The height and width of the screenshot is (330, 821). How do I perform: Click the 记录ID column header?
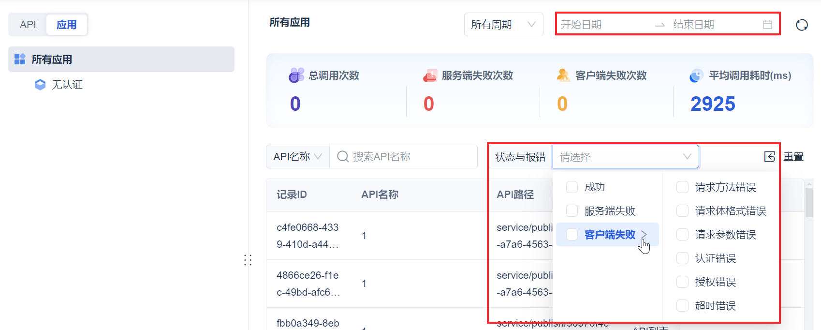pos(292,195)
